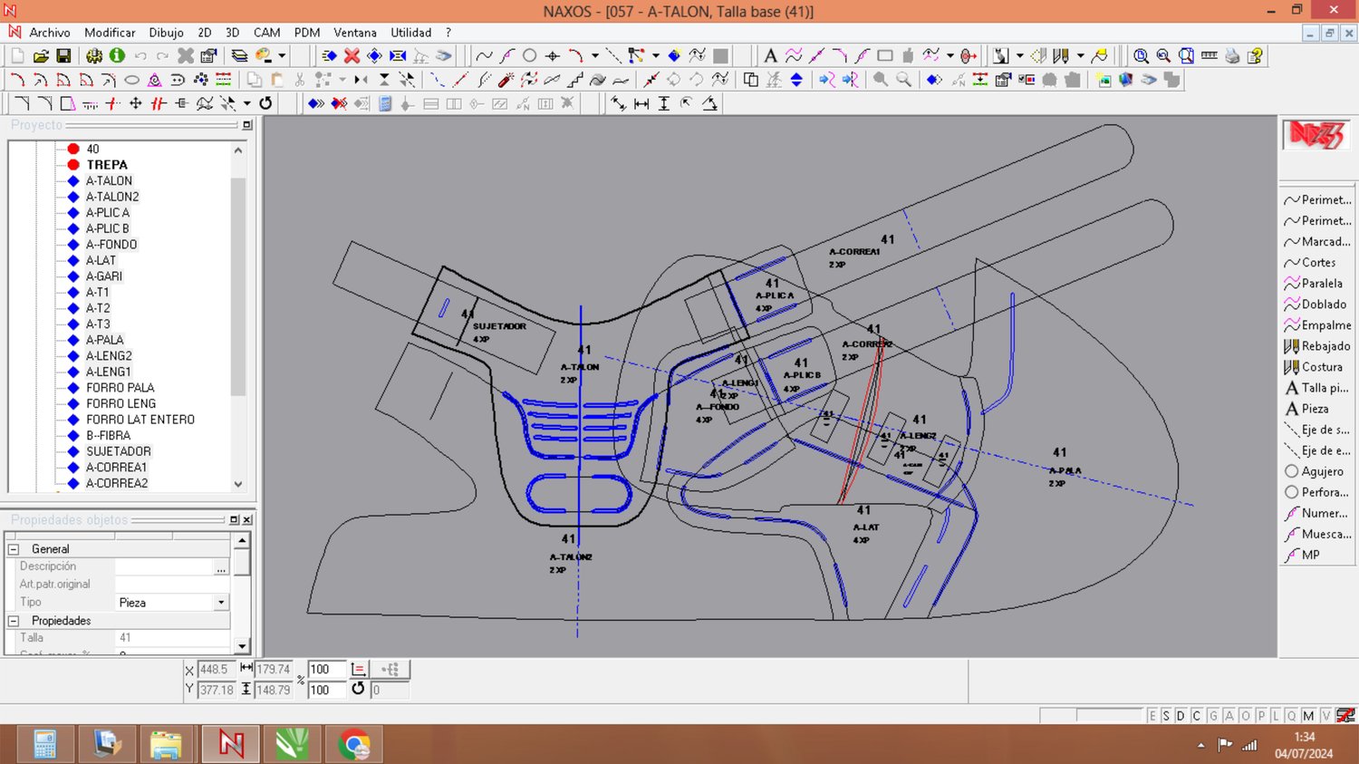Click the vertical dimension measure icon
The image size is (1359, 764).
click(664, 103)
